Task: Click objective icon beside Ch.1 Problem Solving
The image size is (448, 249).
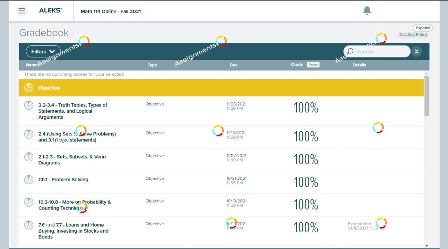Action: (29, 180)
